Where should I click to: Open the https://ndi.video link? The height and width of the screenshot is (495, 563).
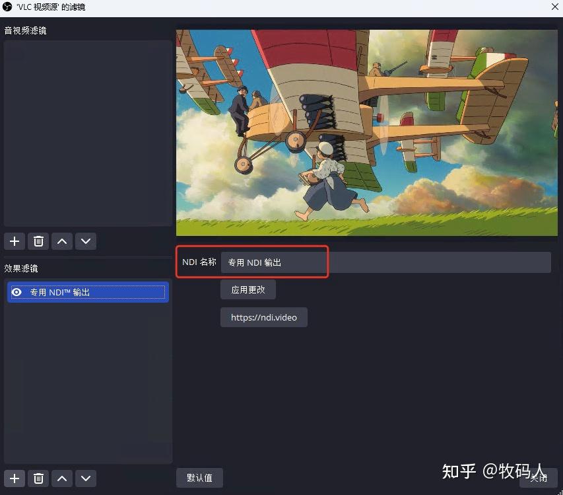click(263, 317)
